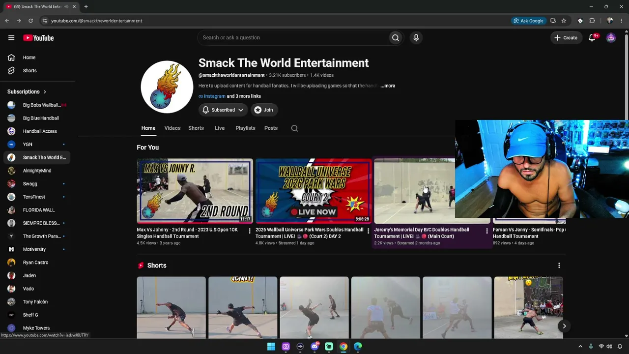This screenshot has width=629, height=354.
Task: Click the Ask Google button
Action: [x=529, y=21]
